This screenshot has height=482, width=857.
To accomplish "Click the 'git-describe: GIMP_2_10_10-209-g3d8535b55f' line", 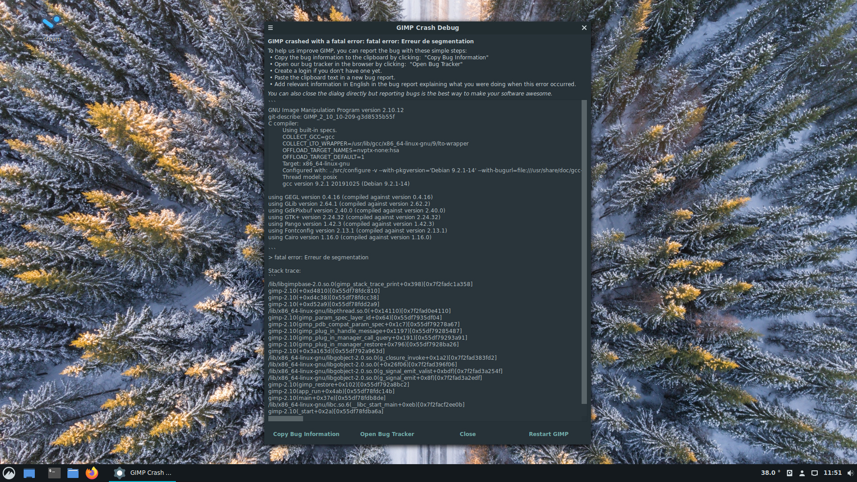I will (x=331, y=117).
